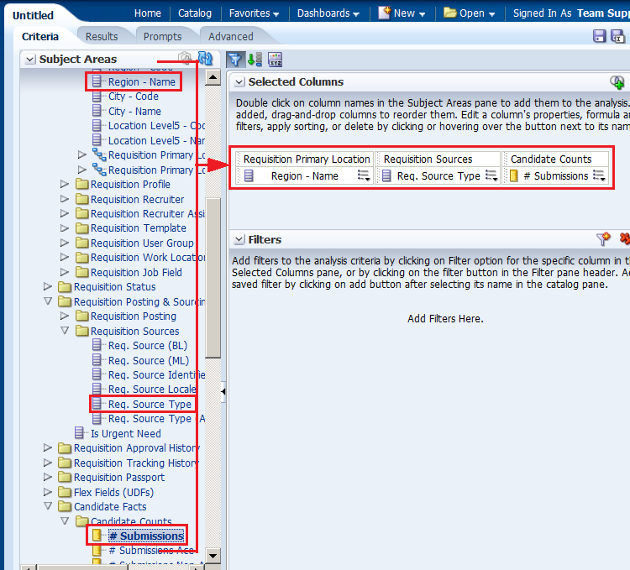Viewport: 630px width, 570px height.
Task: Click the Requisition Profile folder icon
Action: [x=82, y=184]
